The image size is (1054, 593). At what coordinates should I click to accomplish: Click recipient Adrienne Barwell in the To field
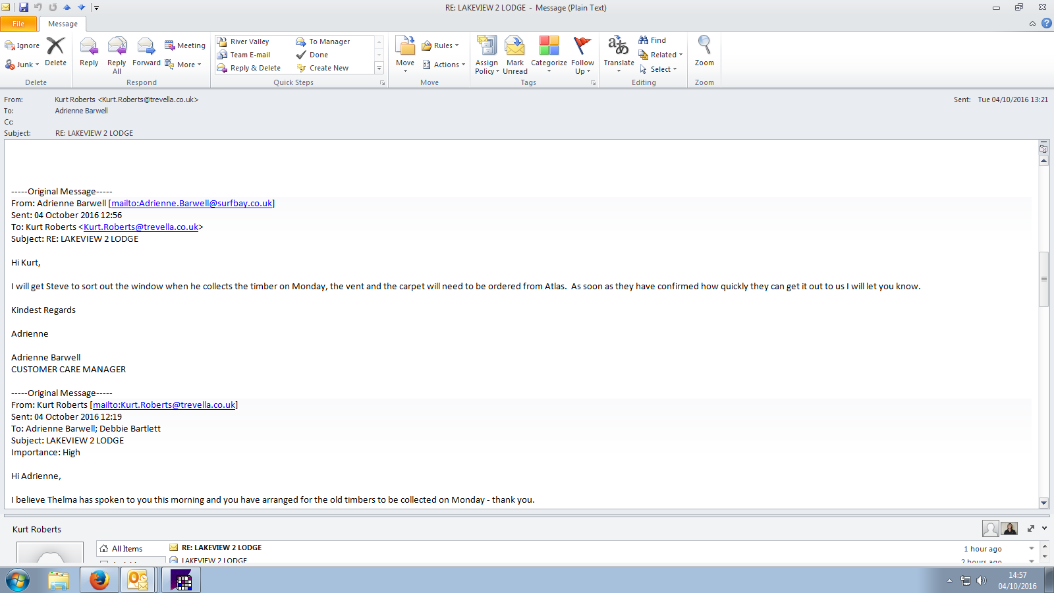(x=81, y=111)
